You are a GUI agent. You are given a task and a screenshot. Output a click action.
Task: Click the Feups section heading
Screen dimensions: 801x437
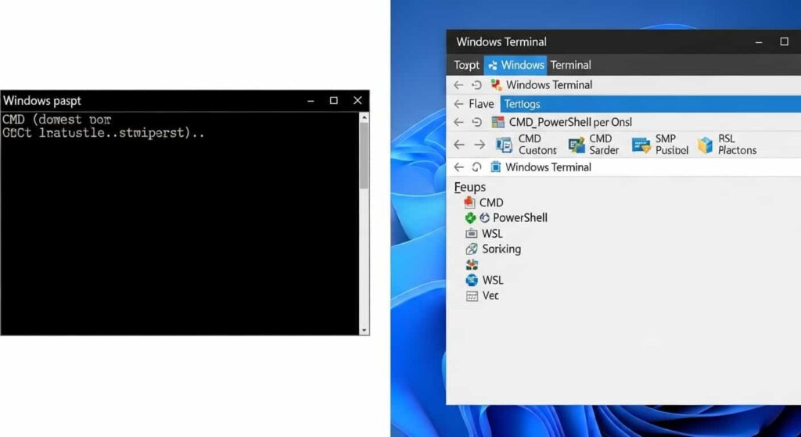[470, 188]
